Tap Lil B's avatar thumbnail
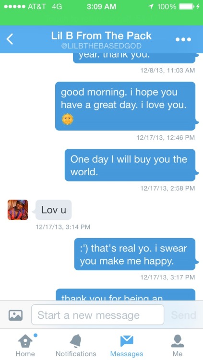 point(18,210)
